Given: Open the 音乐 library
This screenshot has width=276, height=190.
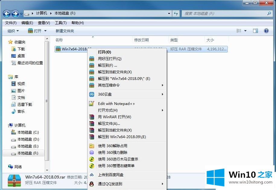Looking at the screenshot, I should [x=18, y=111].
